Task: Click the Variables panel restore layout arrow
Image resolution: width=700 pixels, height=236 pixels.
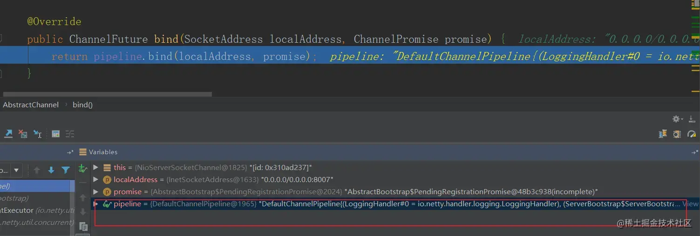Action: (x=695, y=152)
